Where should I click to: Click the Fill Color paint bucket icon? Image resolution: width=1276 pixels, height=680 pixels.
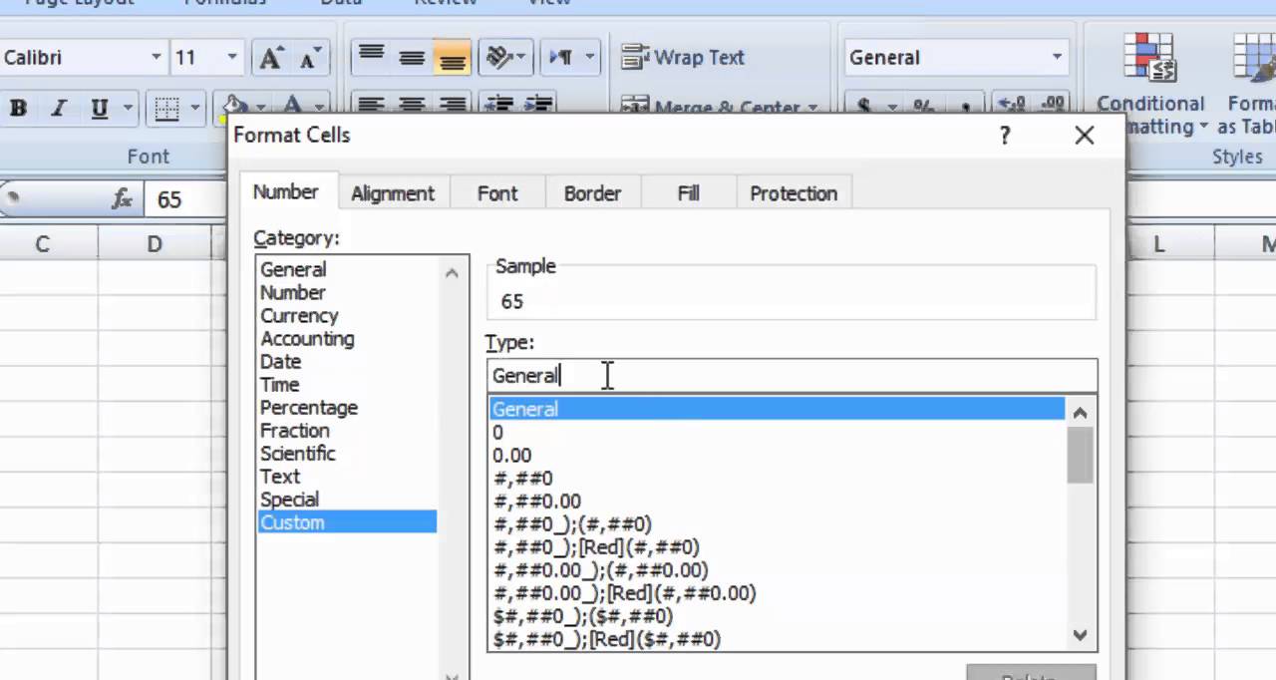click(234, 105)
